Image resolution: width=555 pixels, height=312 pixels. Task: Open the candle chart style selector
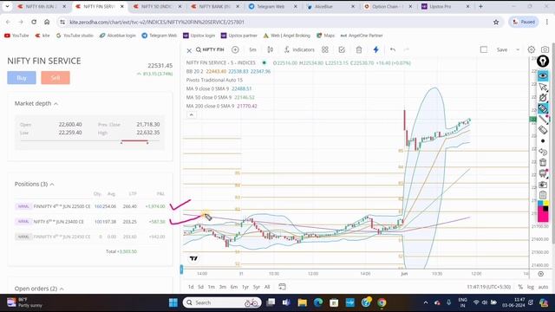coord(270,50)
